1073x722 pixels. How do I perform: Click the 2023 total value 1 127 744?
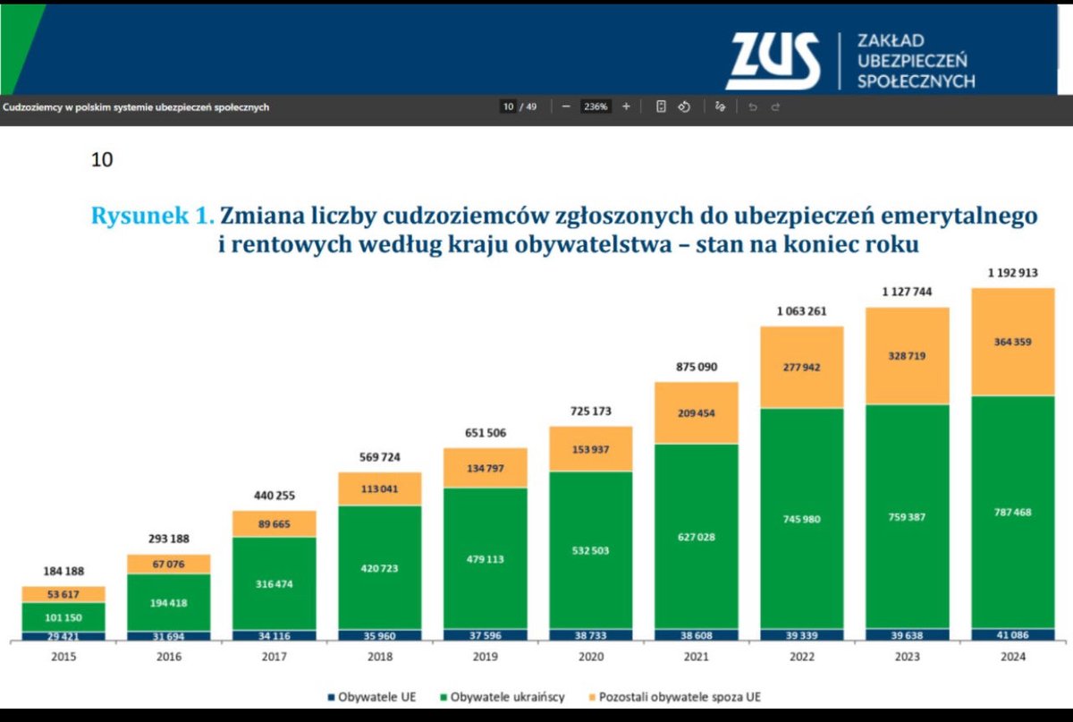(908, 293)
